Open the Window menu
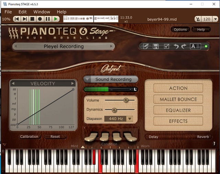220x174 pixels. 42,12
